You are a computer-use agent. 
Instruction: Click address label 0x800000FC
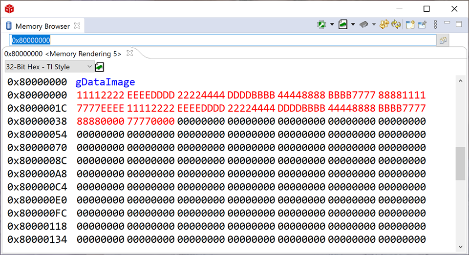tap(37, 213)
